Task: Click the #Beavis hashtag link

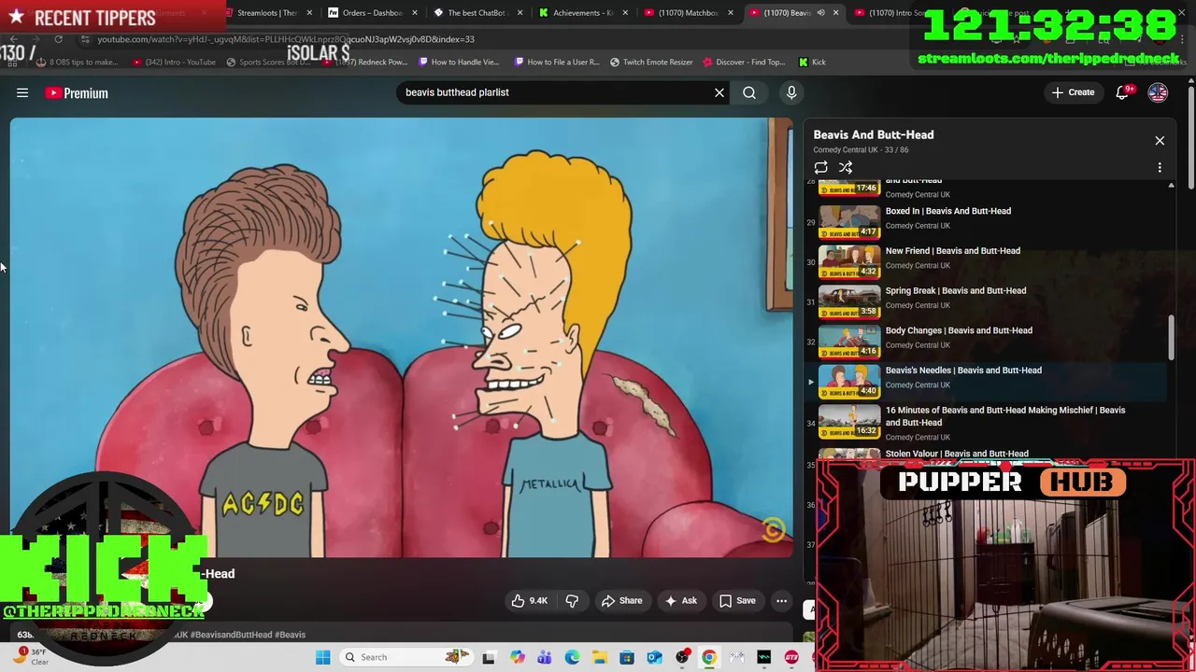Action: pyautogui.click(x=290, y=635)
